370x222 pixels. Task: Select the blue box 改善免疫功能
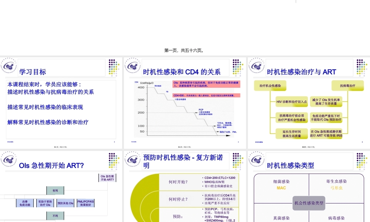(25, 203)
